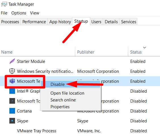This screenshot has height=136, width=160.
Task: Open the File menu
Action: 4,13
